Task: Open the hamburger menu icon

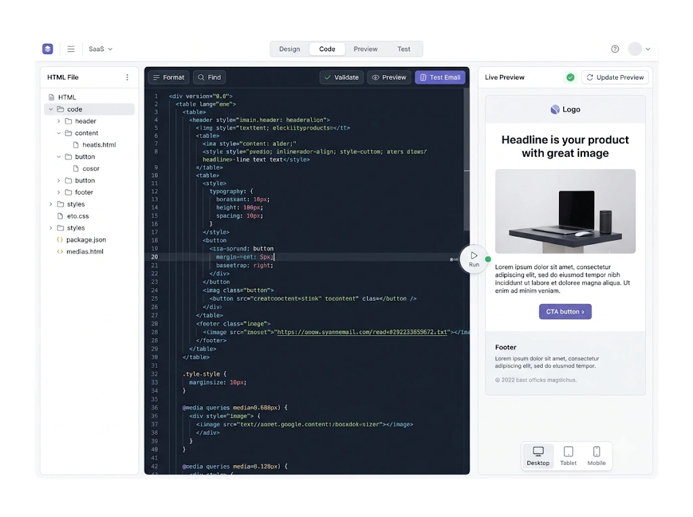Action: [x=70, y=49]
